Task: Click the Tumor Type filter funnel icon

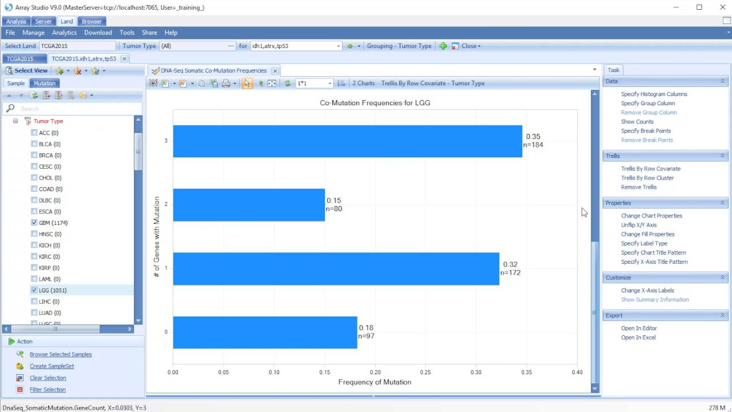Action: [x=27, y=121]
